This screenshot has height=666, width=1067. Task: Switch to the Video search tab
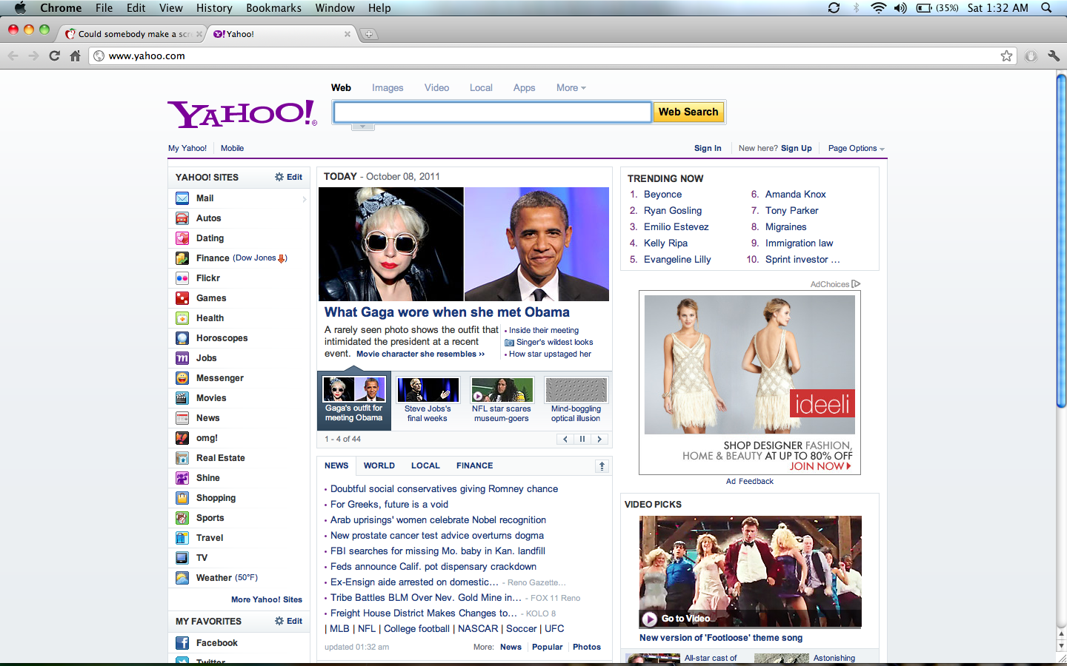pyautogui.click(x=436, y=88)
